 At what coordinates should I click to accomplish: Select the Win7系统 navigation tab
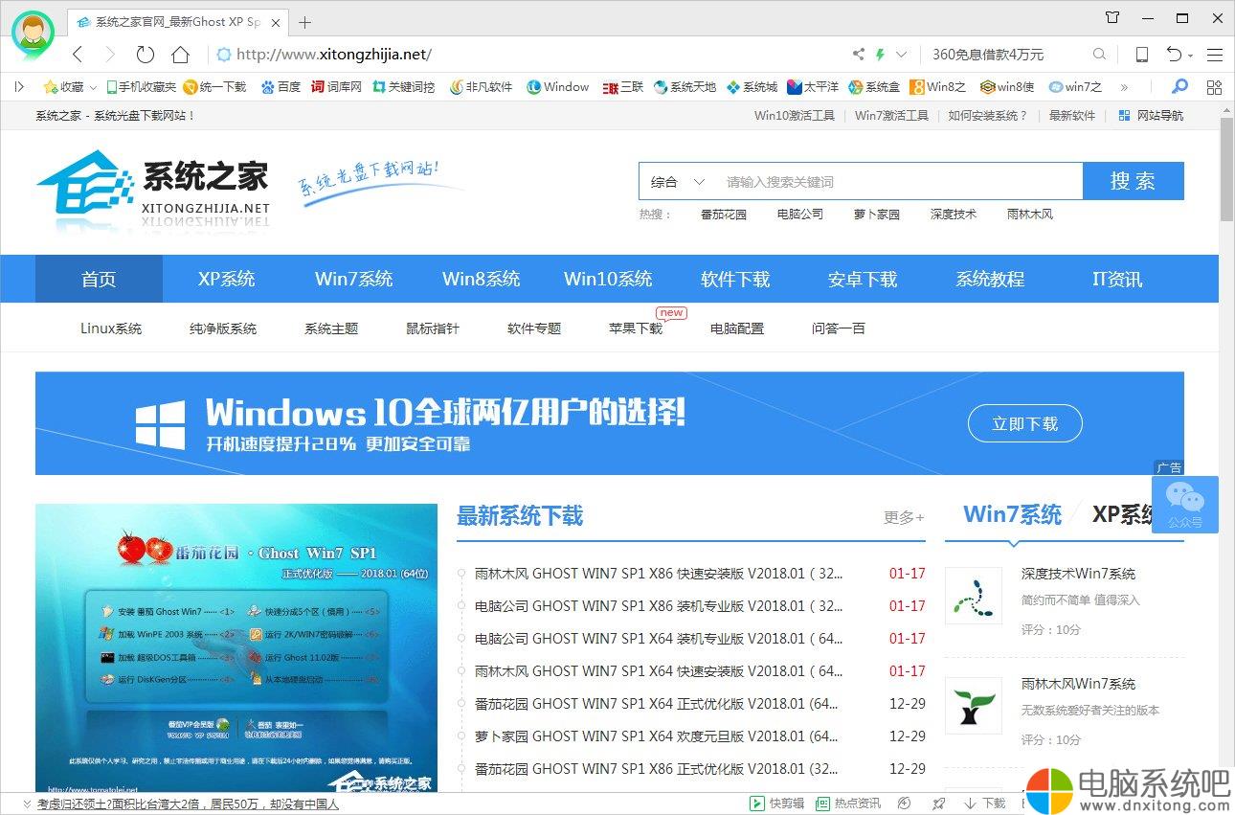(x=354, y=279)
